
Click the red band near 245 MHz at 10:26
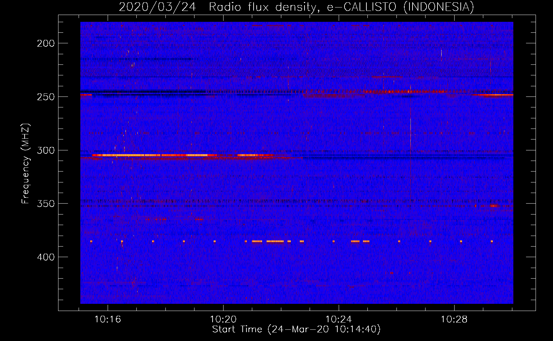pos(403,91)
